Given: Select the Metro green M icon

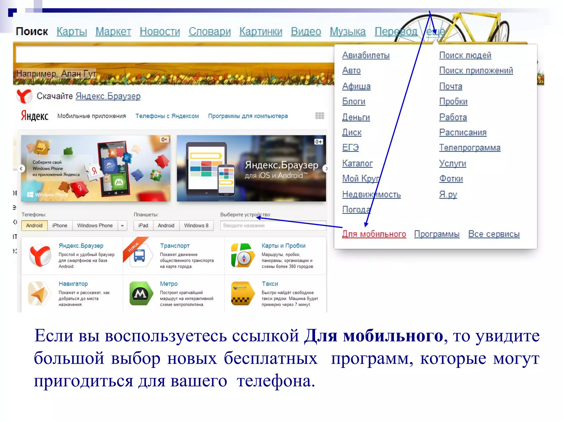Looking at the screenshot, I should (x=141, y=293).
